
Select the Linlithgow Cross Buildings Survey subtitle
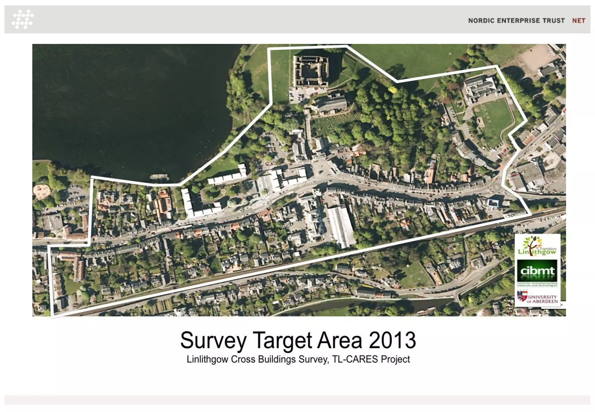(x=298, y=359)
